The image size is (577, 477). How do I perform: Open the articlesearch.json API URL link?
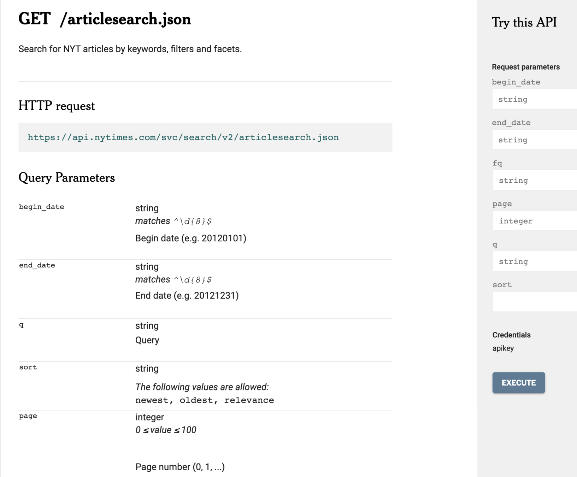[183, 137]
